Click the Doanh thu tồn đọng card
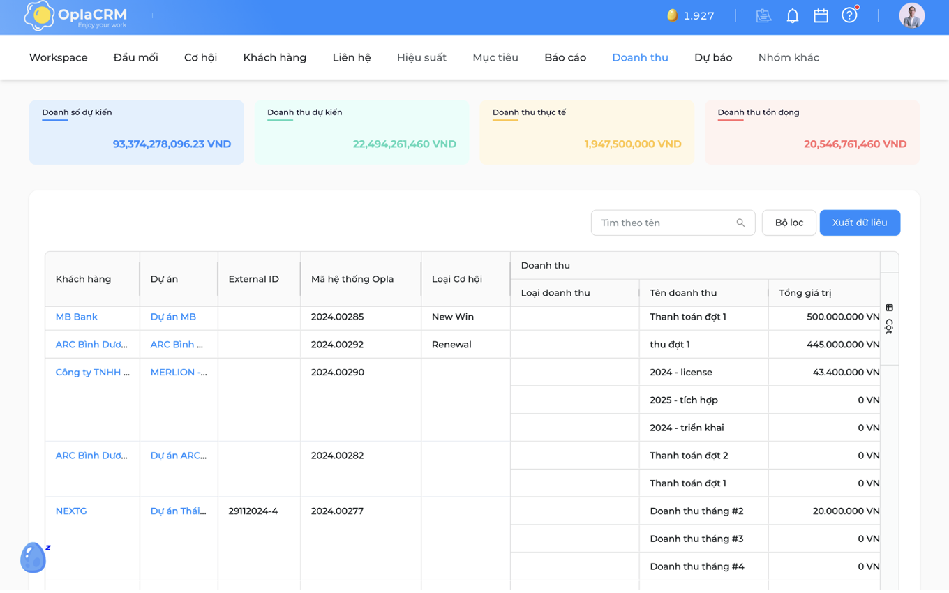 (x=812, y=133)
